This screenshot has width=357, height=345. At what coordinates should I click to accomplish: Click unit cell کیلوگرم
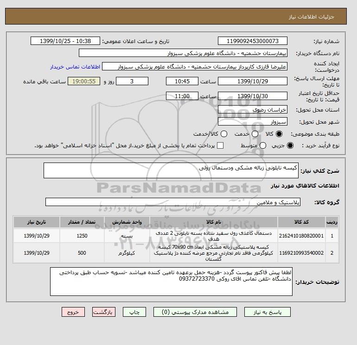pyautogui.click(x=127, y=253)
